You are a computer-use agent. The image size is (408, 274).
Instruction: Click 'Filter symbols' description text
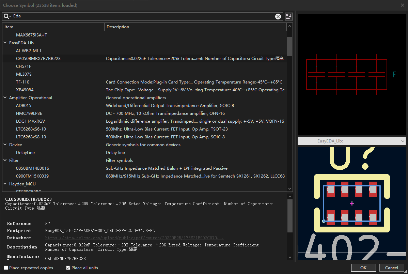pyautogui.click(x=120, y=160)
